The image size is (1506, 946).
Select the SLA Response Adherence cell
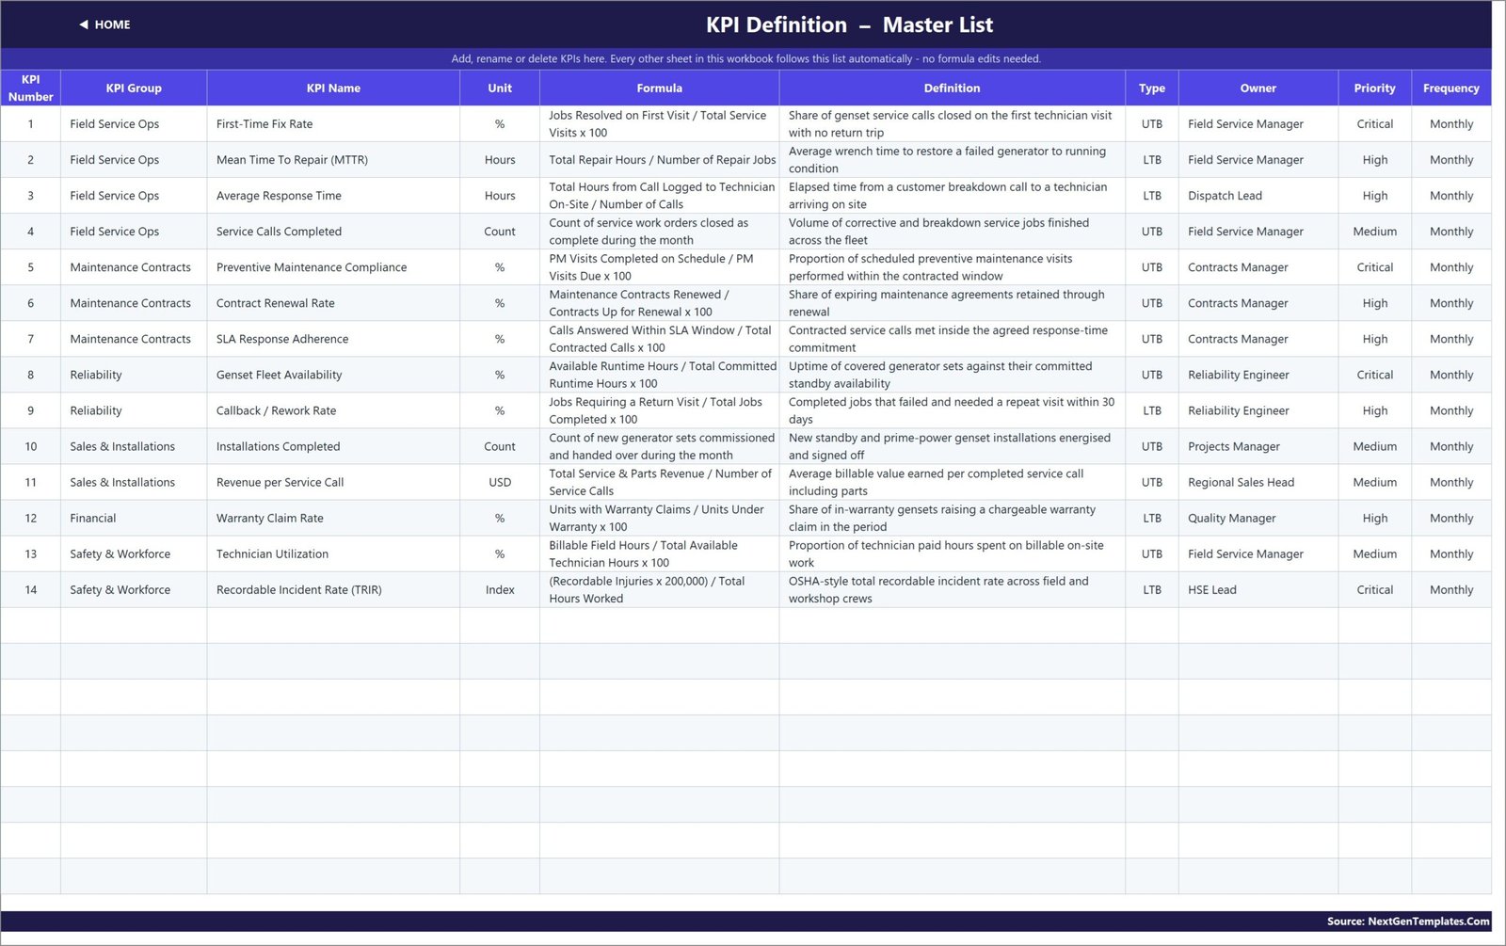[x=333, y=339]
